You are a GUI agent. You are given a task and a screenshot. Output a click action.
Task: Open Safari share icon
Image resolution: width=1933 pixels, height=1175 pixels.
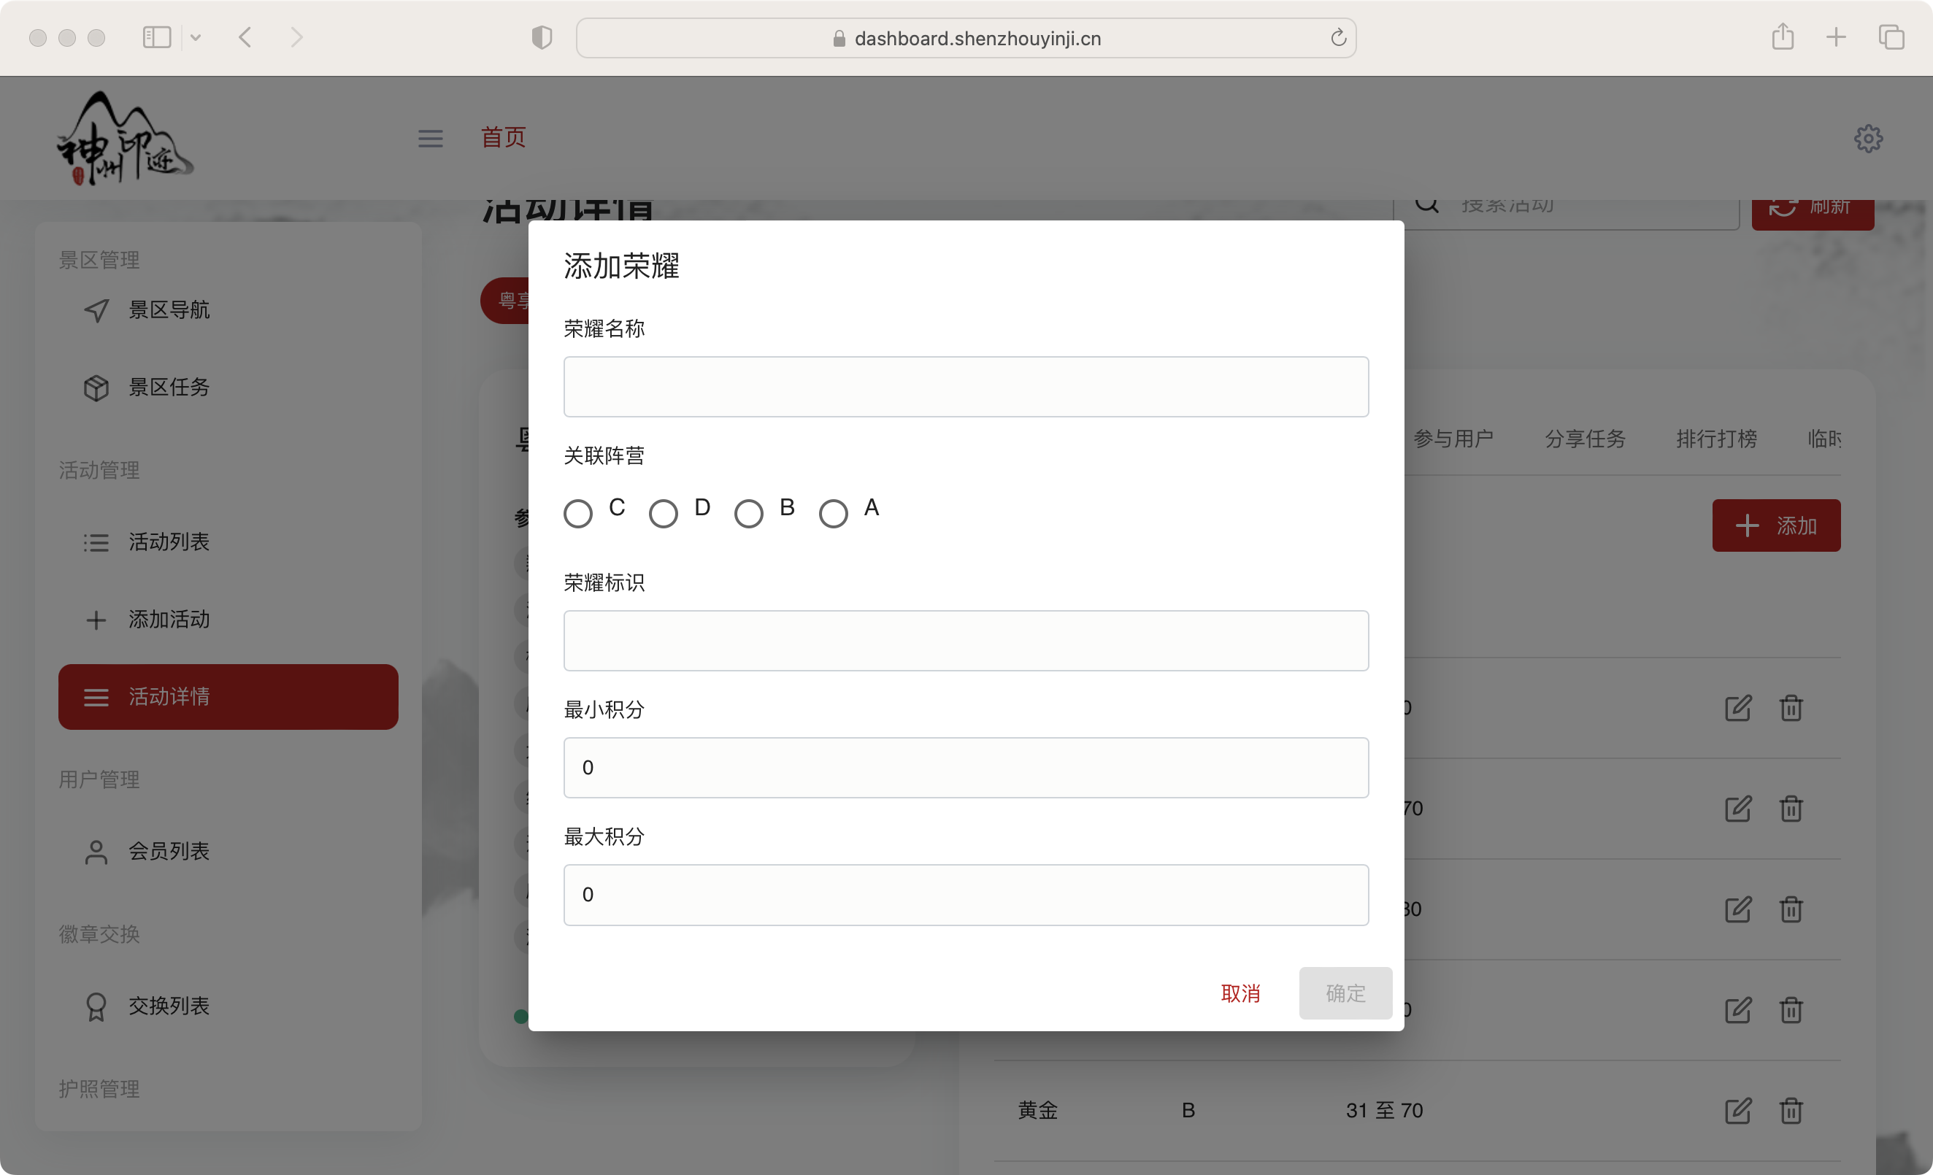point(1783,37)
